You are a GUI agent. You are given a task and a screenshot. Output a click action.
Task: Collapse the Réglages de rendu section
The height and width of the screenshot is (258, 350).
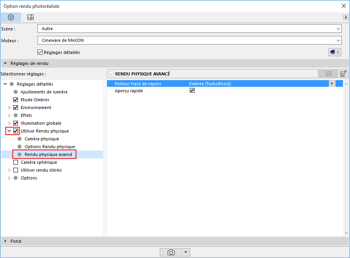tap(5, 63)
